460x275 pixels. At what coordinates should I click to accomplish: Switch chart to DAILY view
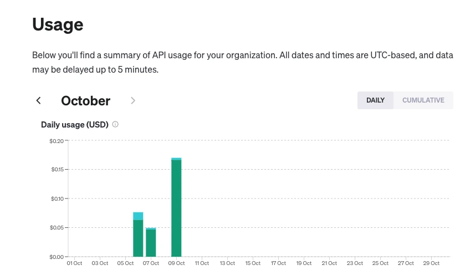point(375,100)
